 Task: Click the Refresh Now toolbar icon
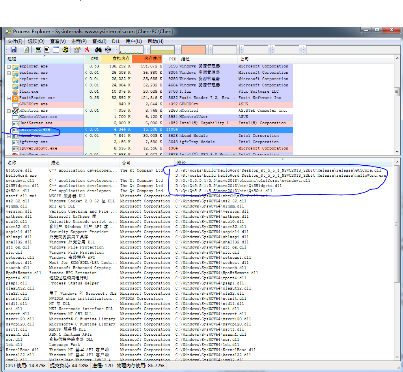coord(26,50)
